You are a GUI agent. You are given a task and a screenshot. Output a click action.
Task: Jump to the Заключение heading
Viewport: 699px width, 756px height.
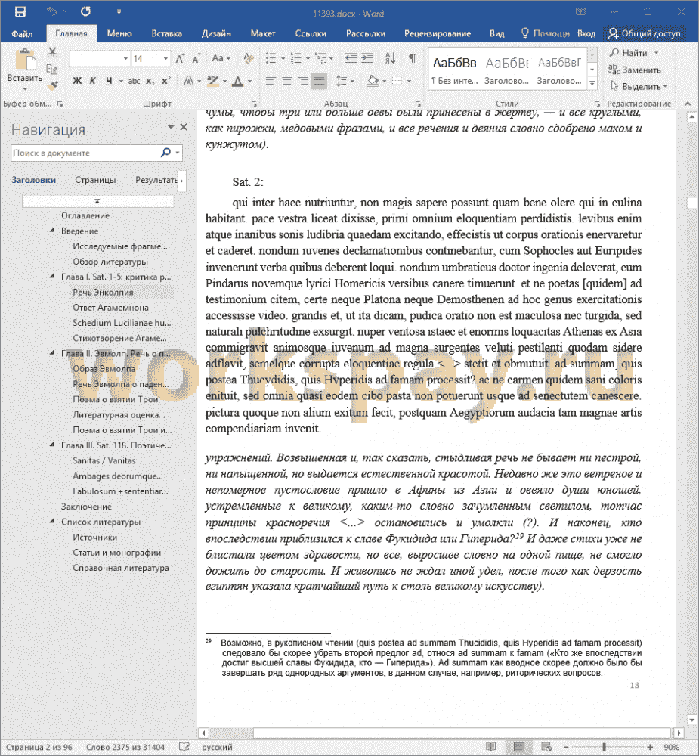(x=86, y=507)
